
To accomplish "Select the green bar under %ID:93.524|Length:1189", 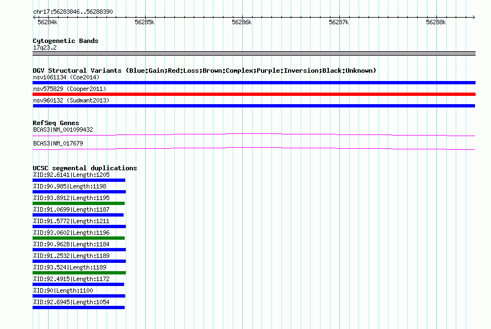I will coord(79,273).
